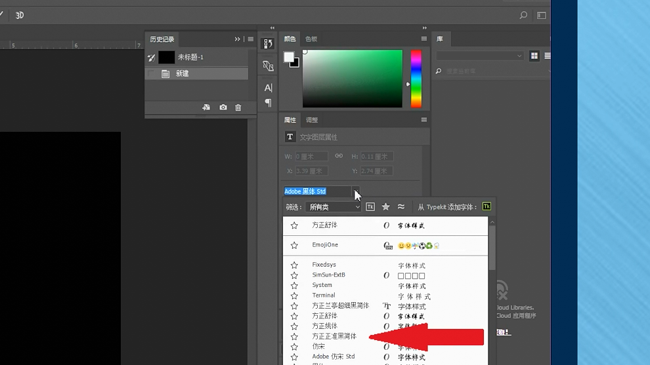The height and width of the screenshot is (365, 650).
Task: Open the History collapsed panel icon
Action: (x=268, y=43)
